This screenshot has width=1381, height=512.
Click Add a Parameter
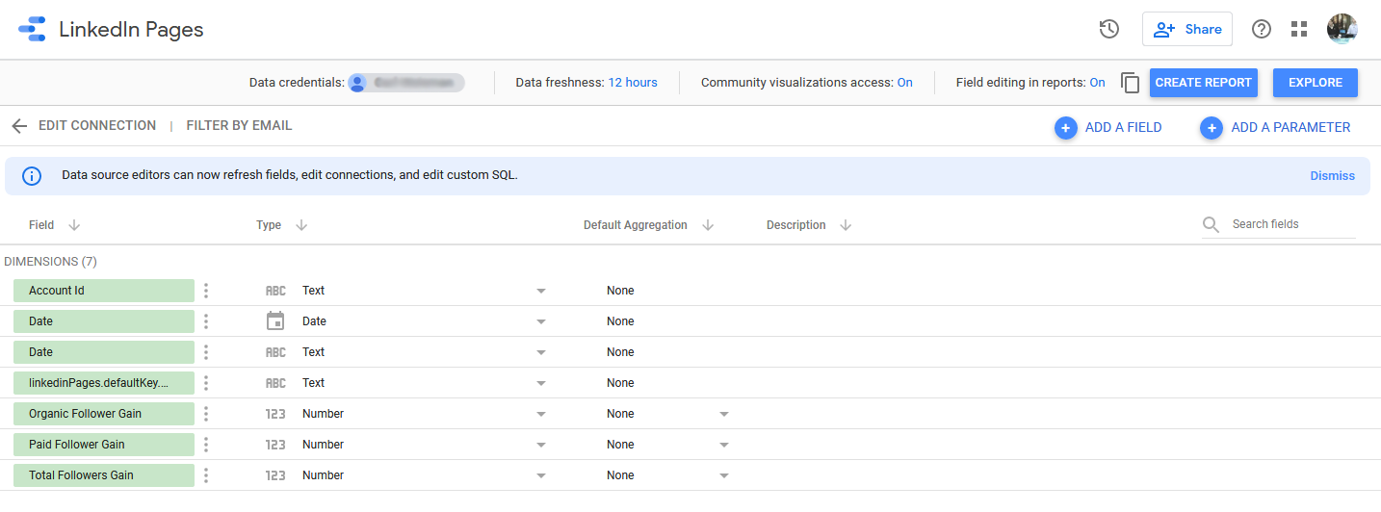[x=1275, y=127]
